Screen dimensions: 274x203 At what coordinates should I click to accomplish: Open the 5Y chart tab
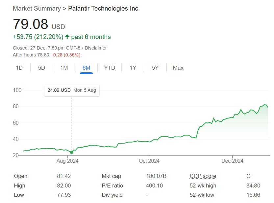click(155, 68)
